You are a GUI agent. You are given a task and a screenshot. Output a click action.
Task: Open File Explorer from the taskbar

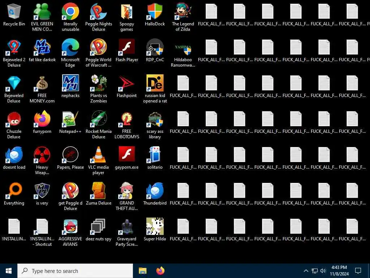tap(142, 271)
